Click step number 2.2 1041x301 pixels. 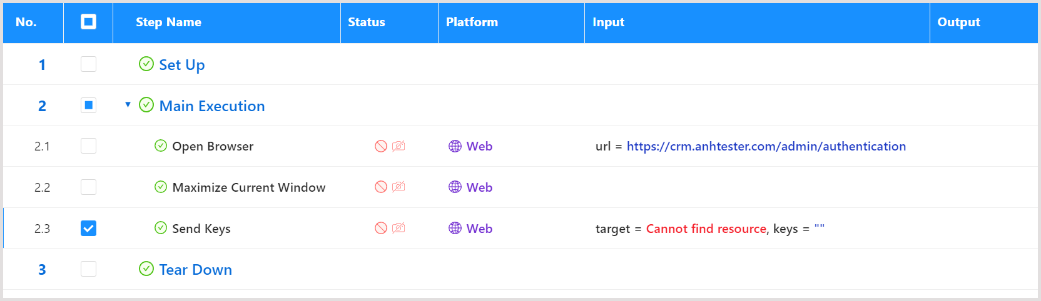tap(42, 187)
